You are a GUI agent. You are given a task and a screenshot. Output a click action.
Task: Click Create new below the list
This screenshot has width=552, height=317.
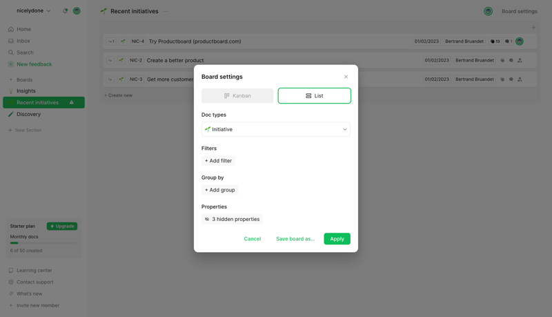click(118, 95)
